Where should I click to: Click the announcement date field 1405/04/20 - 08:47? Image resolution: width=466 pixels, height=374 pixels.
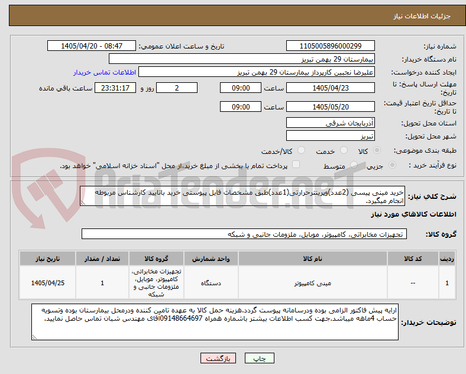tap(92, 46)
